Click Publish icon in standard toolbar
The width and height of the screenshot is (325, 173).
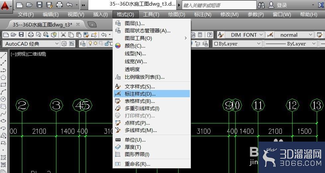coord(46,35)
